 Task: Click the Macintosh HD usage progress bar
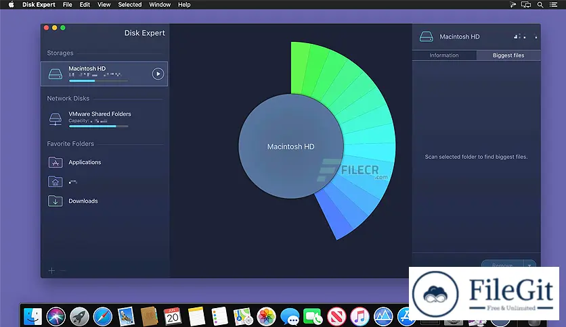tap(99, 81)
